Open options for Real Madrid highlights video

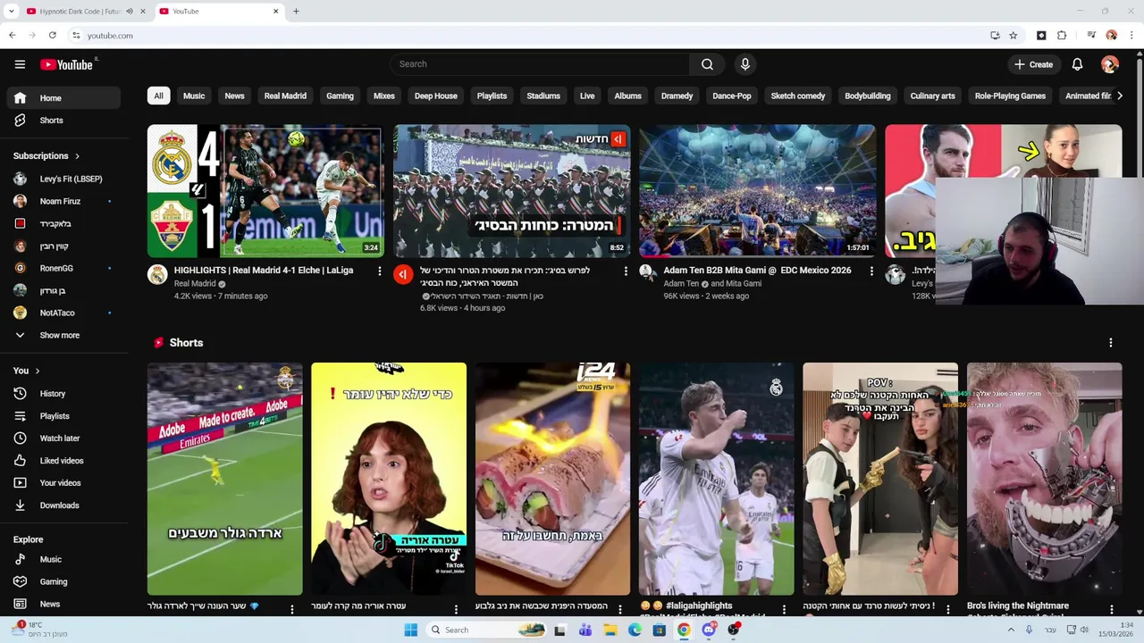pos(379,271)
